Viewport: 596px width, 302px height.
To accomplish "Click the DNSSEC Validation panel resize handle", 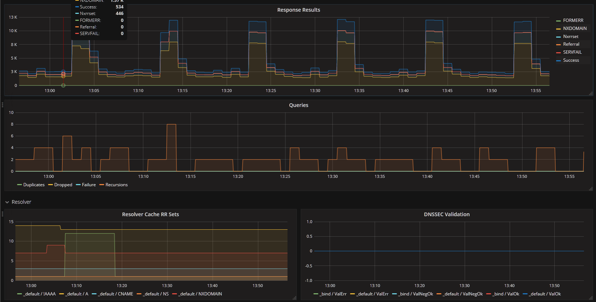I will coord(591,298).
